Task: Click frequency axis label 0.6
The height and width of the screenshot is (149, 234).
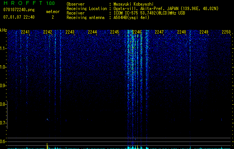Action: (x=3, y=142)
